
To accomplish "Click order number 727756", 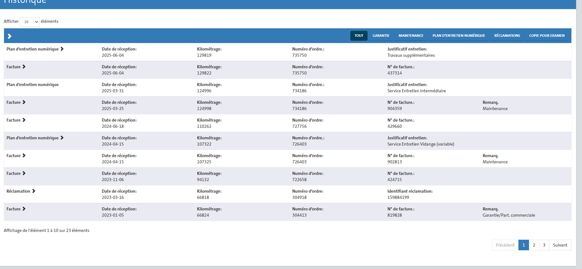I will coord(299,126).
